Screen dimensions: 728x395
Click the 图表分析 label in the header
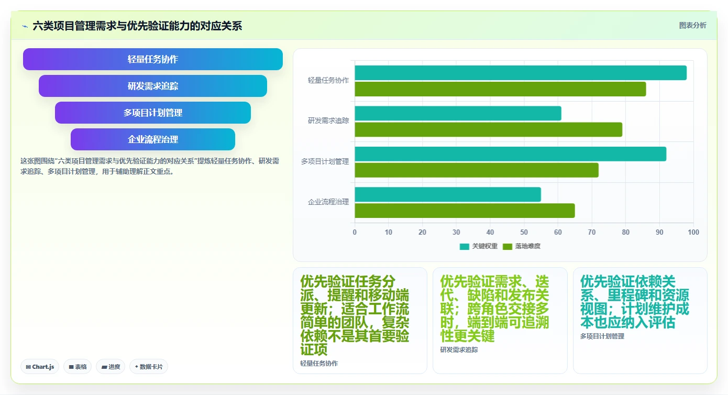click(x=692, y=25)
